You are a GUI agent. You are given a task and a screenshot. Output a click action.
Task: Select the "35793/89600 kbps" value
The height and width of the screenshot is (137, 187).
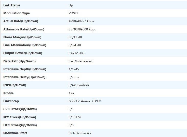click(x=82, y=29)
